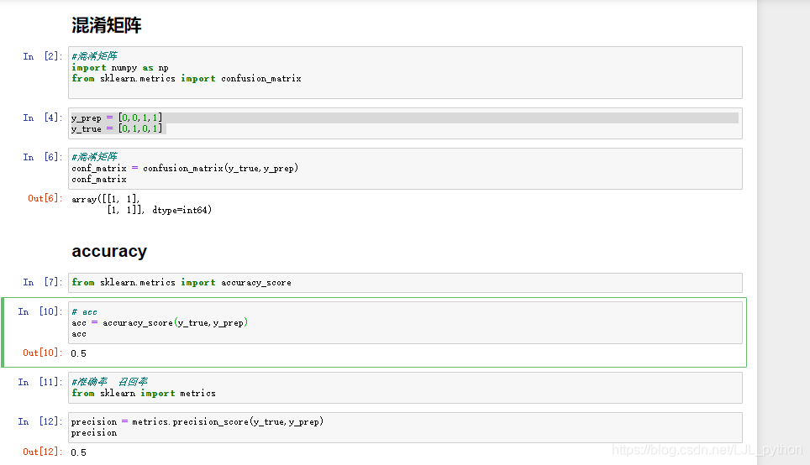Click the #准确率 召回率 comment
The width and height of the screenshot is (810, 465).
click(109, 382)
